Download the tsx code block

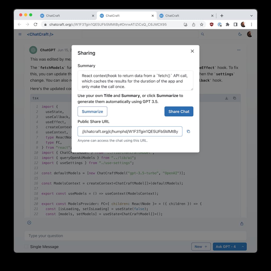click(227, 98)
